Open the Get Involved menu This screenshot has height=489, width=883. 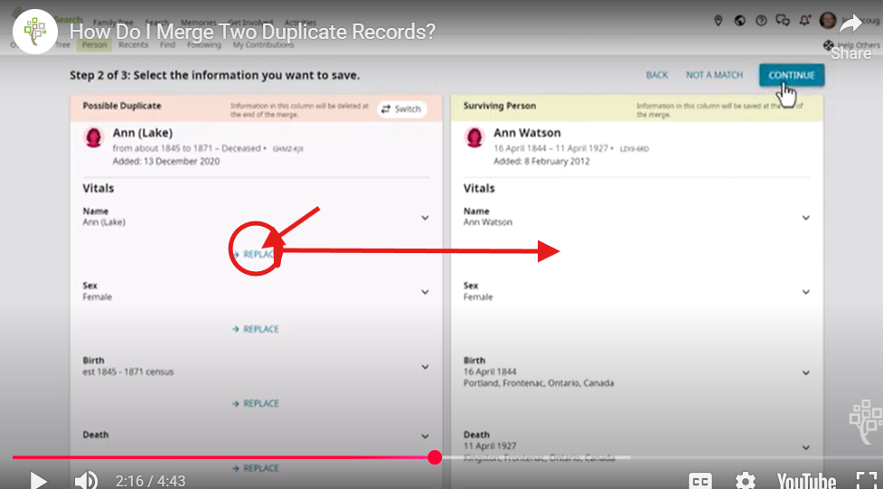tap(251, 24)
